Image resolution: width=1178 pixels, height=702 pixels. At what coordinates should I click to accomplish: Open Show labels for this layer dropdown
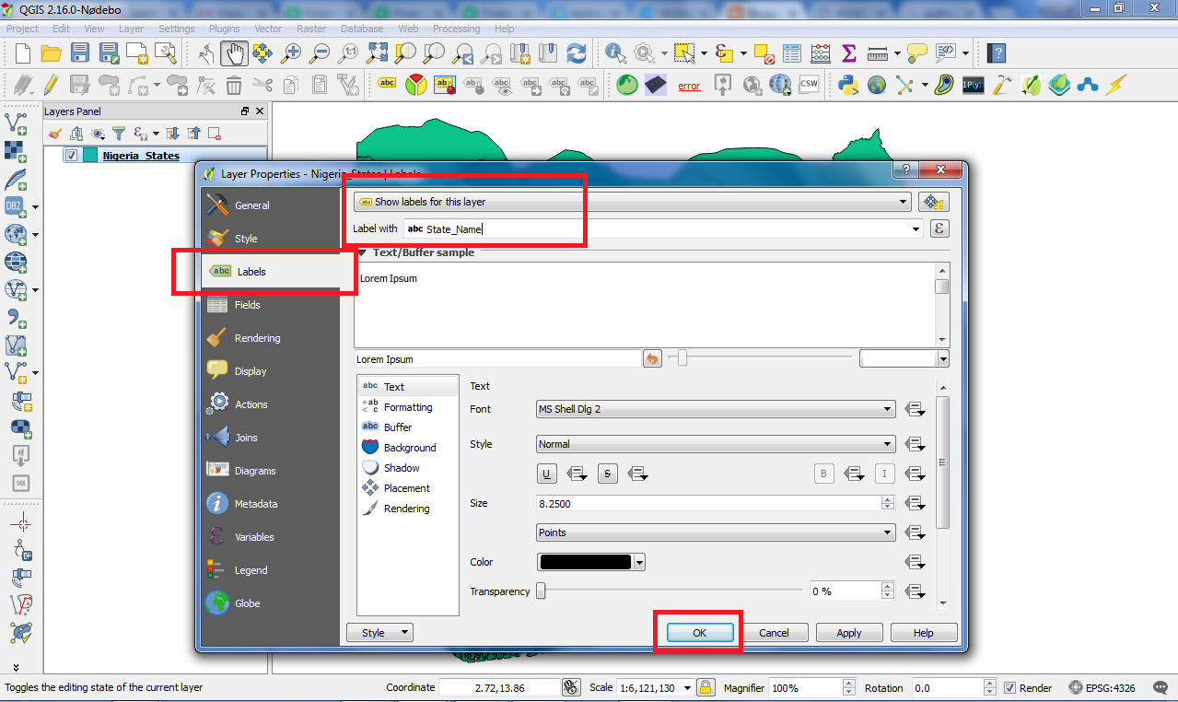click(632, 202)
